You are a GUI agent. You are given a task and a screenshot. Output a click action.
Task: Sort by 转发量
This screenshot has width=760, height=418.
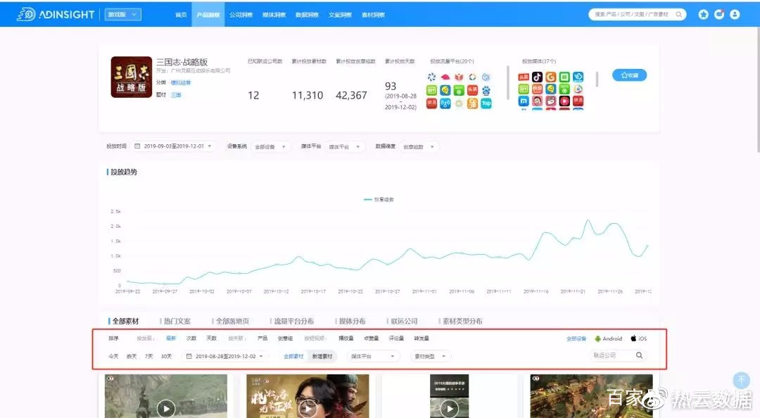coord(422,338)
